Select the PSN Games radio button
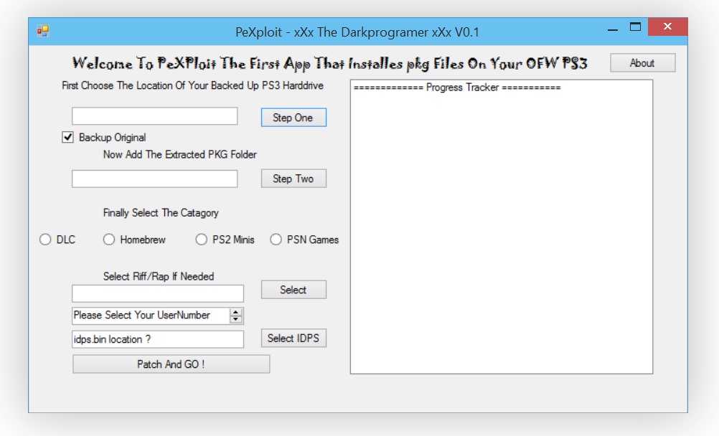719x436 pixels. click(x=276, y=240)
